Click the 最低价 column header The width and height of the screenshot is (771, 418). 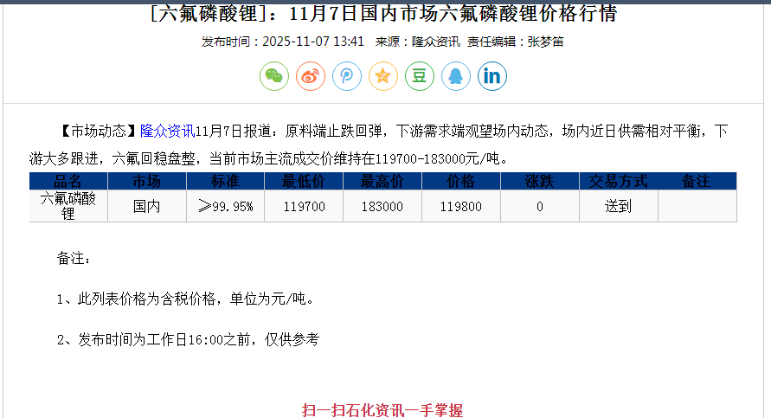304,181
